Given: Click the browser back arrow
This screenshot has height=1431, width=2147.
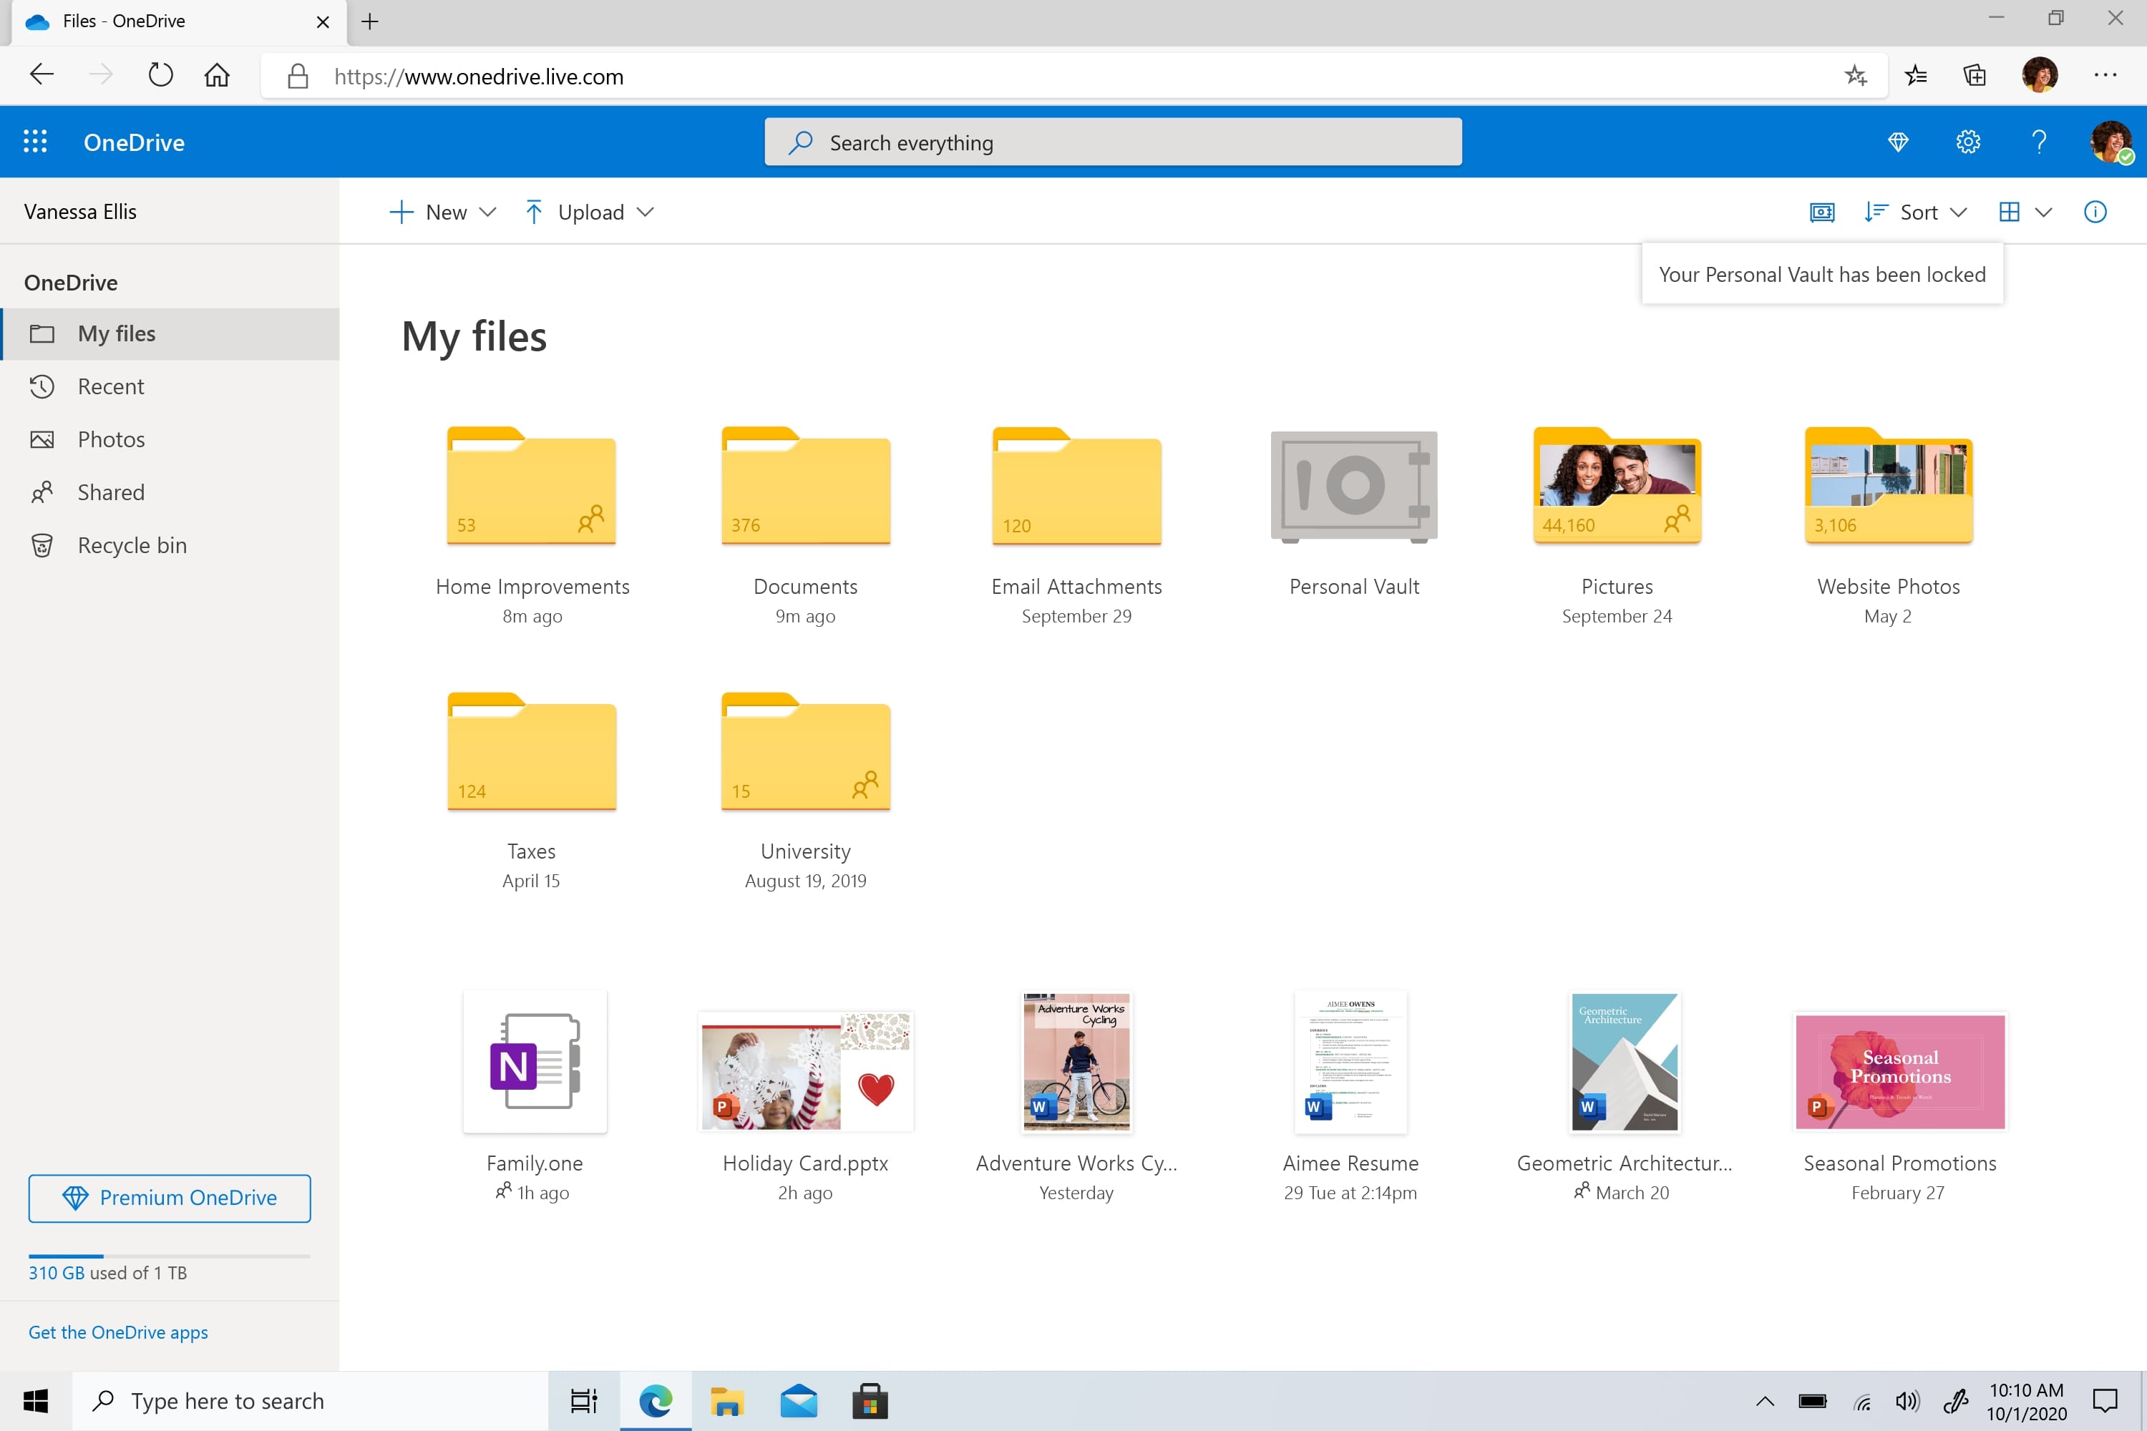Looking at the screenshot, I should 42,75.
